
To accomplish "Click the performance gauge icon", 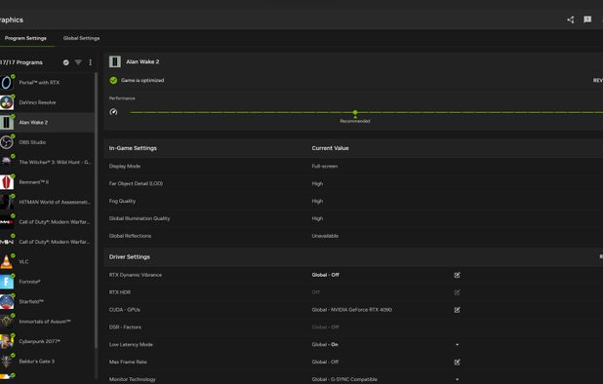I will tap(113, 112).
